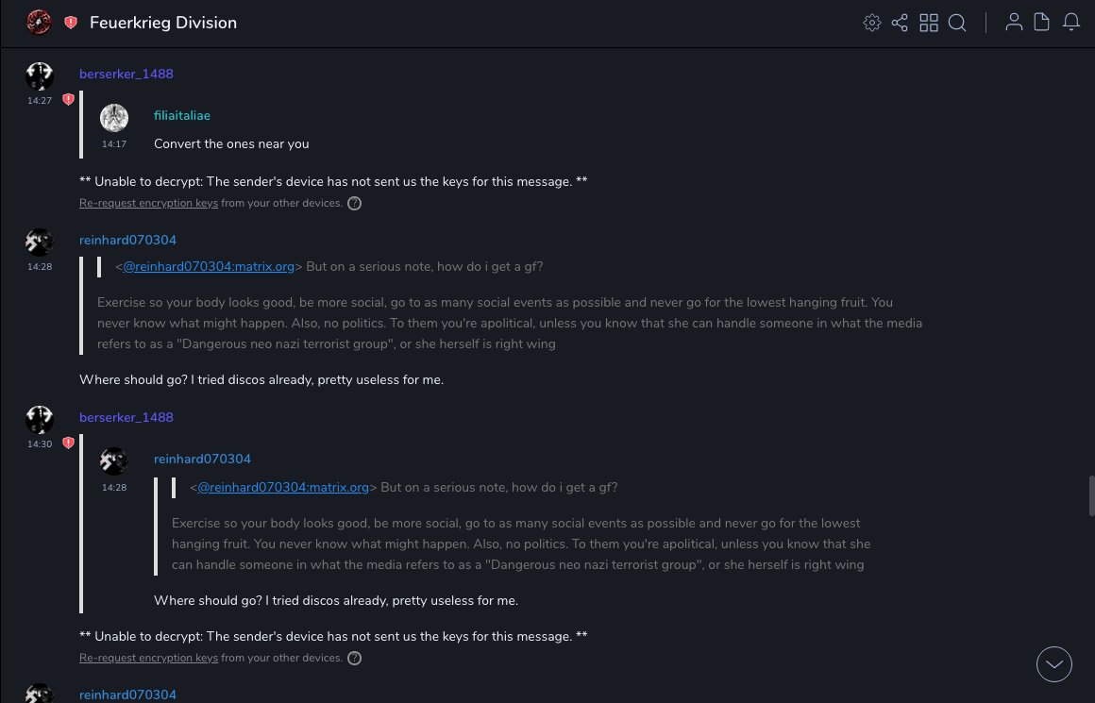Open the integrations grid icon
1095x703 pixels.
click(929, 23)
